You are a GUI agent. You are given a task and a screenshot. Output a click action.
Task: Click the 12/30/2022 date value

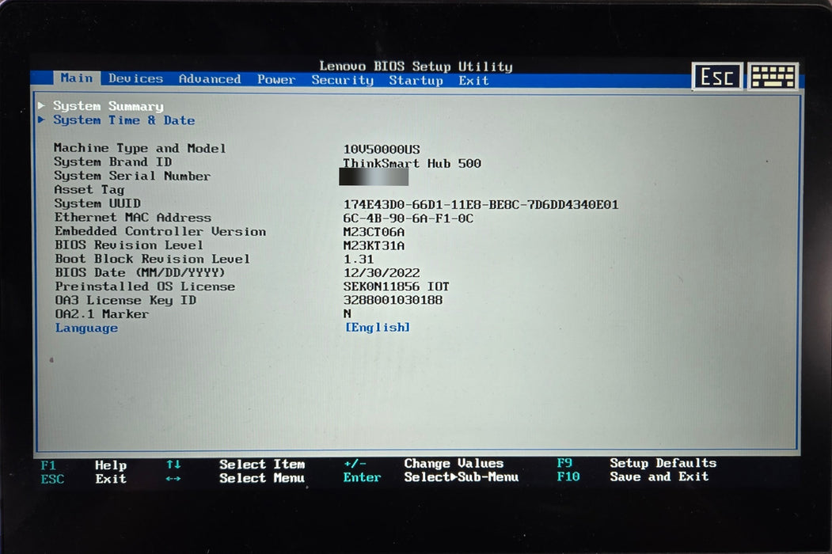[382, 273]
